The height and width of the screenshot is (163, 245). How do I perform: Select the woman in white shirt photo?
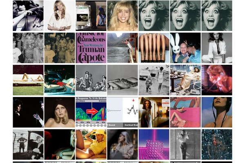pos(60,15)
